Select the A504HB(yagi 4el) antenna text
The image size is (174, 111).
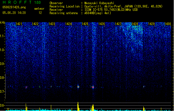coord(98,13)
